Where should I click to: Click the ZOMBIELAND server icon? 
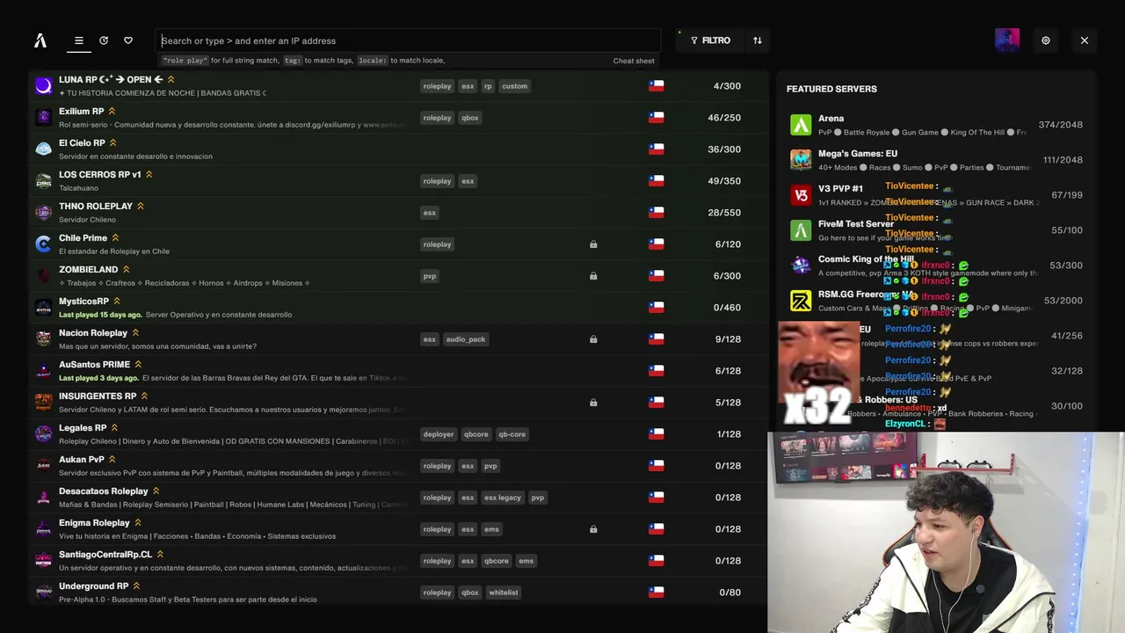43,276
